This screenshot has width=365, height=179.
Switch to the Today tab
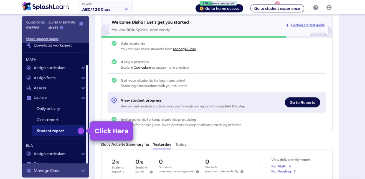[x=181, y=144]
